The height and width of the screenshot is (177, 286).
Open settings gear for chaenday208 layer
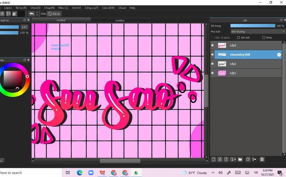pyautogui.click(x=279, y=55)
